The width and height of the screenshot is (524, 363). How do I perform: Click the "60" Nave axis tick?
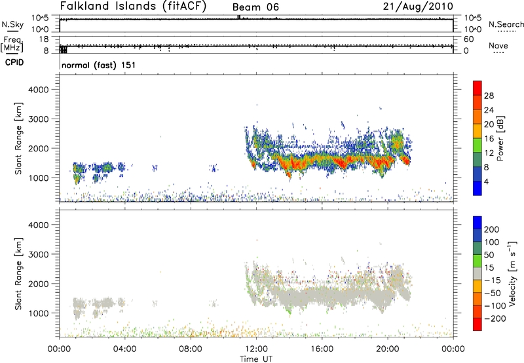click(x=468, y=39)
